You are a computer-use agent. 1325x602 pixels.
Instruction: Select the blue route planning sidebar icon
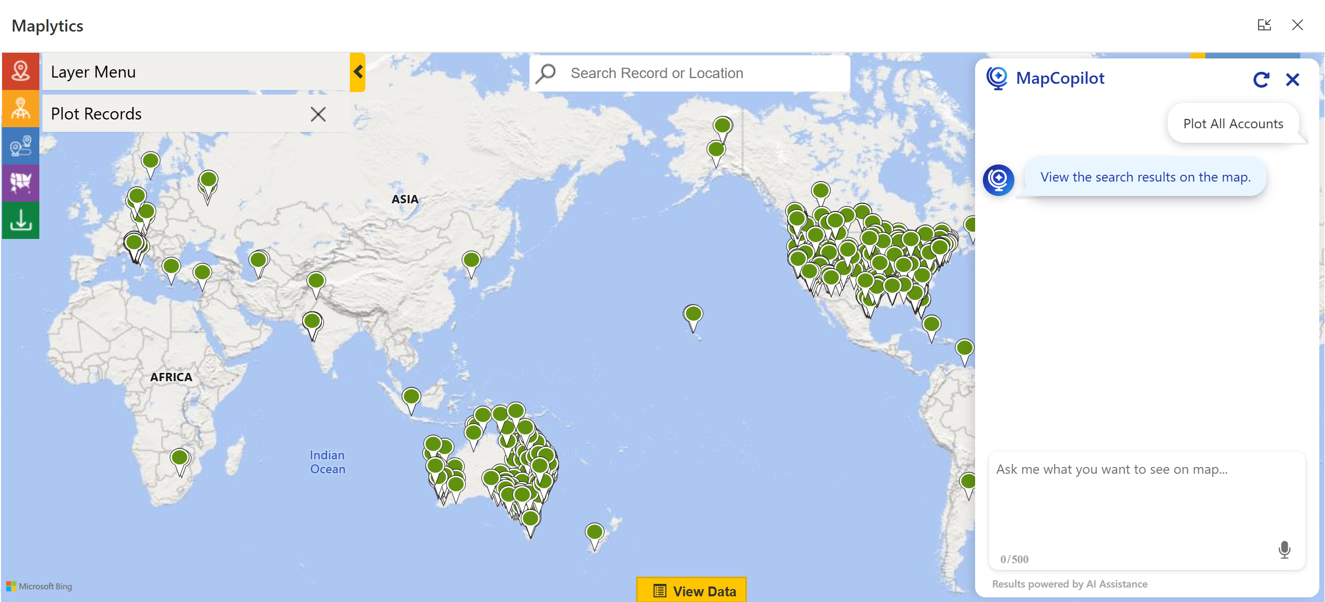[x=21, y=146]
